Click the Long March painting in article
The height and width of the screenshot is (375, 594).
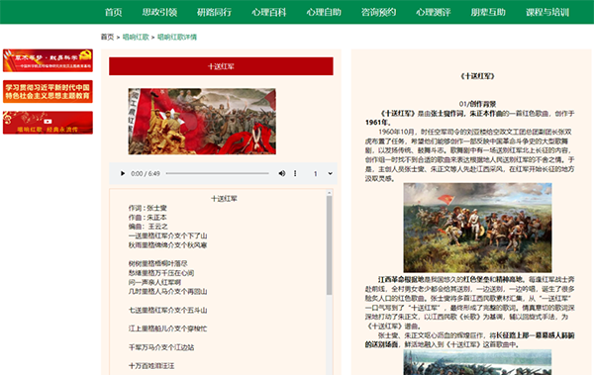click(477, 228)
